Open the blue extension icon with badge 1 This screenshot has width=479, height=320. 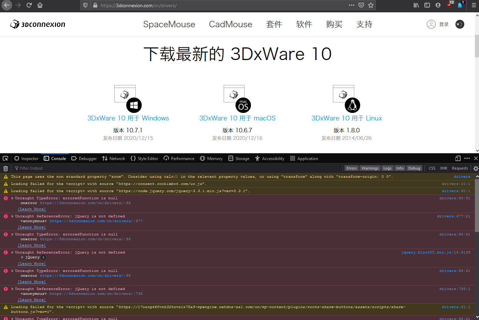(x=460, y=5)
